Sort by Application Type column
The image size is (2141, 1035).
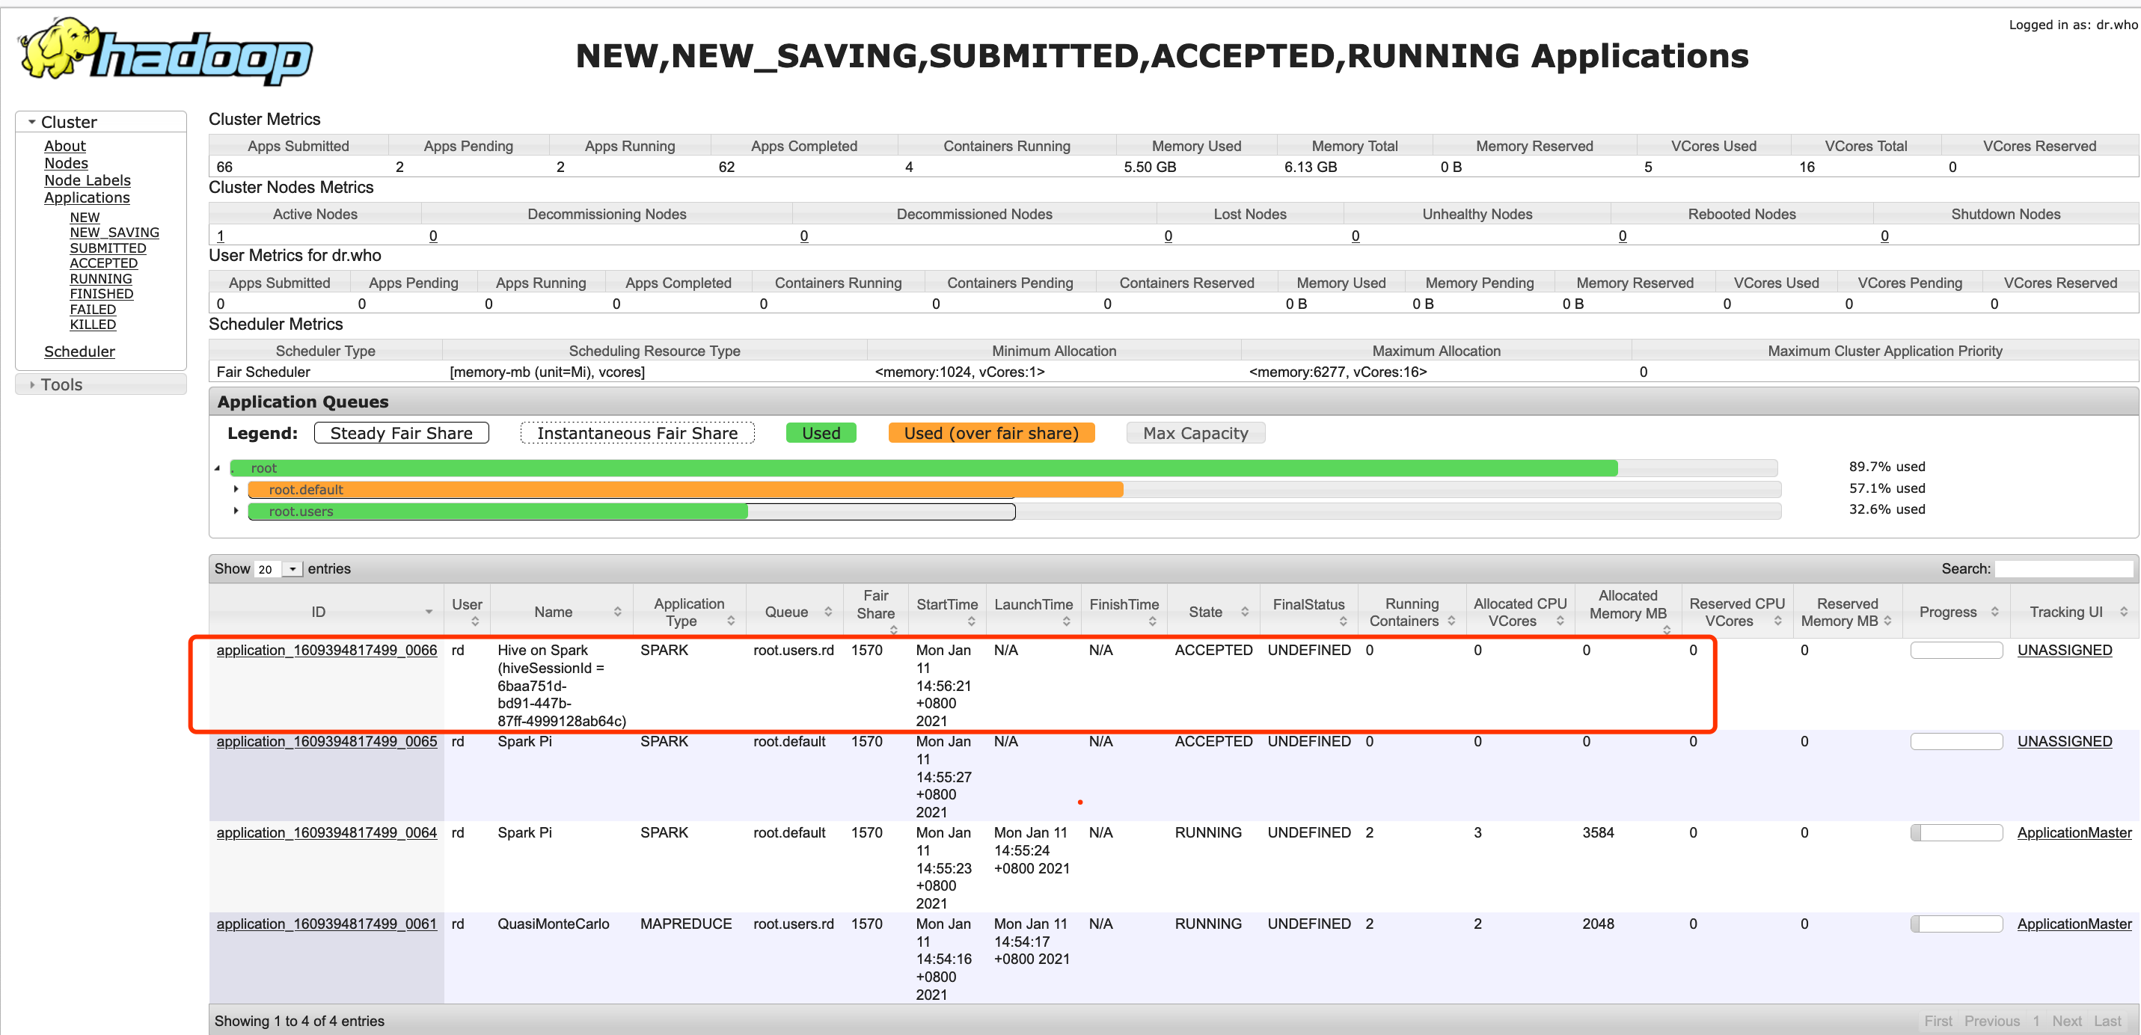tap(689, 612)
